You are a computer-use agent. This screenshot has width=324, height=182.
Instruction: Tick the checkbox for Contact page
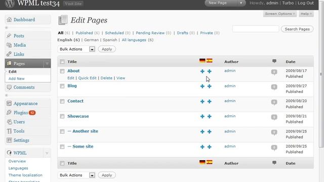[x=62, y=101]
